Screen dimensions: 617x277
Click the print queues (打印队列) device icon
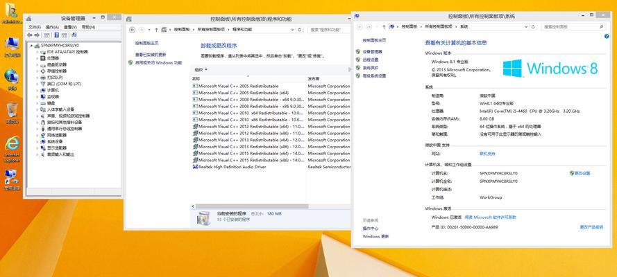tap(43, 78)
